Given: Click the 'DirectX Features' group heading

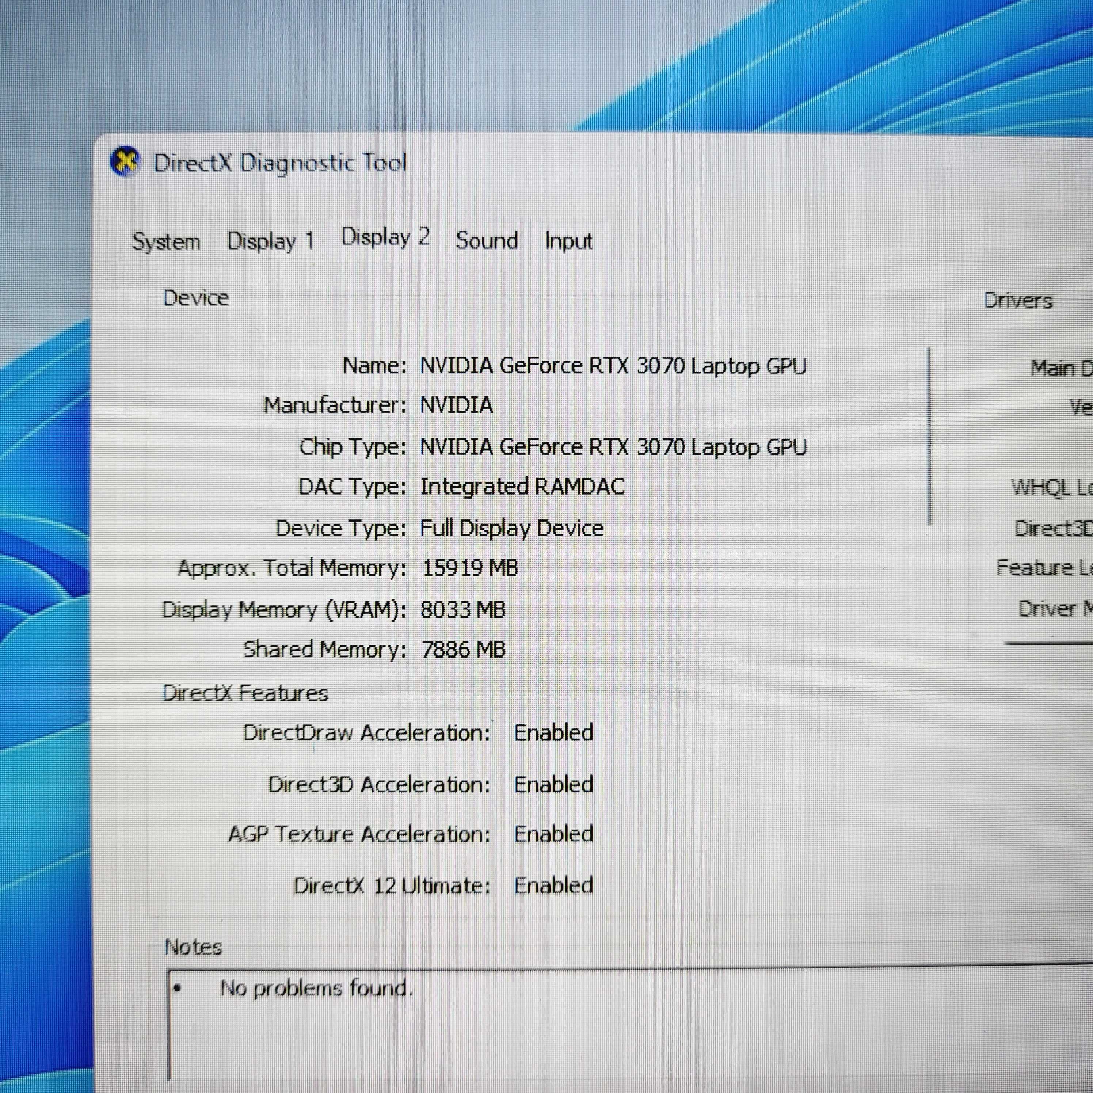Looking at the screenshot, I should (x=245, y=693).
